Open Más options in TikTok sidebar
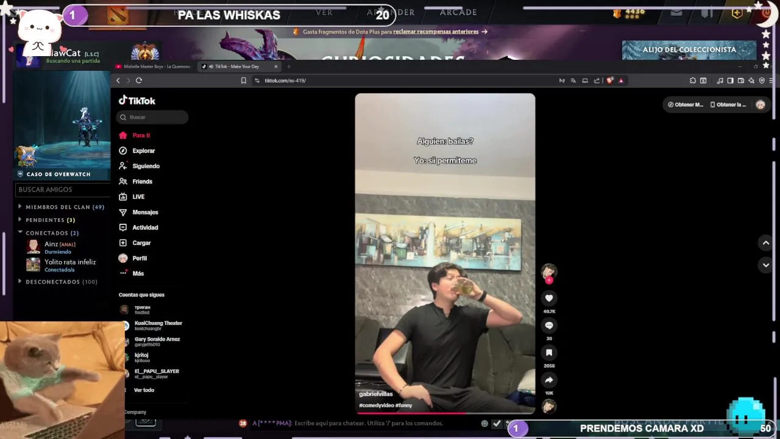The height and width of the screenshot is (439, 780). tap(131, 273)
